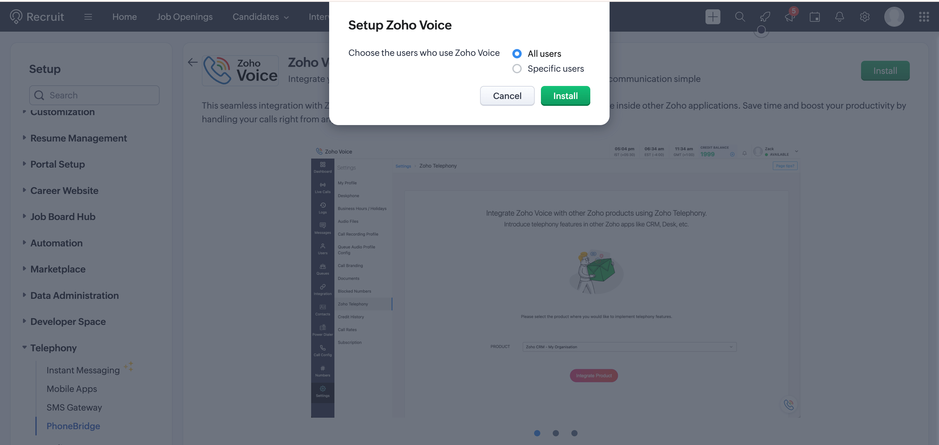
Task: Open announcements megaphone icon with badge
Action: click(790, 17)
